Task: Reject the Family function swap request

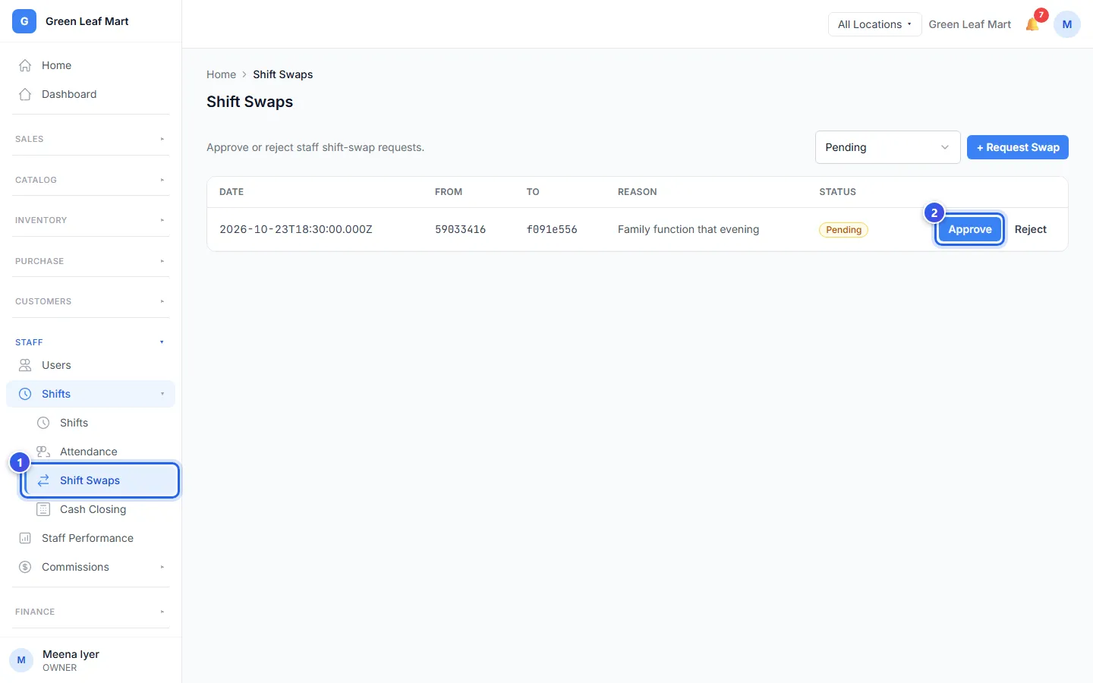Action: pos(1030,229)
